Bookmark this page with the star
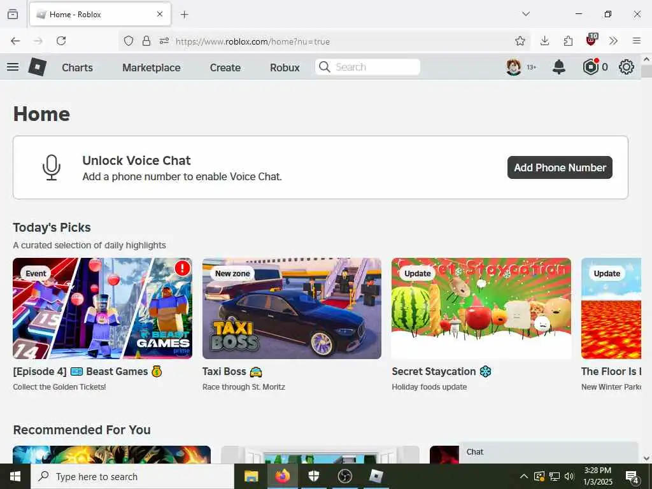This screenshot has height=489, width=652. coord(520,41)
